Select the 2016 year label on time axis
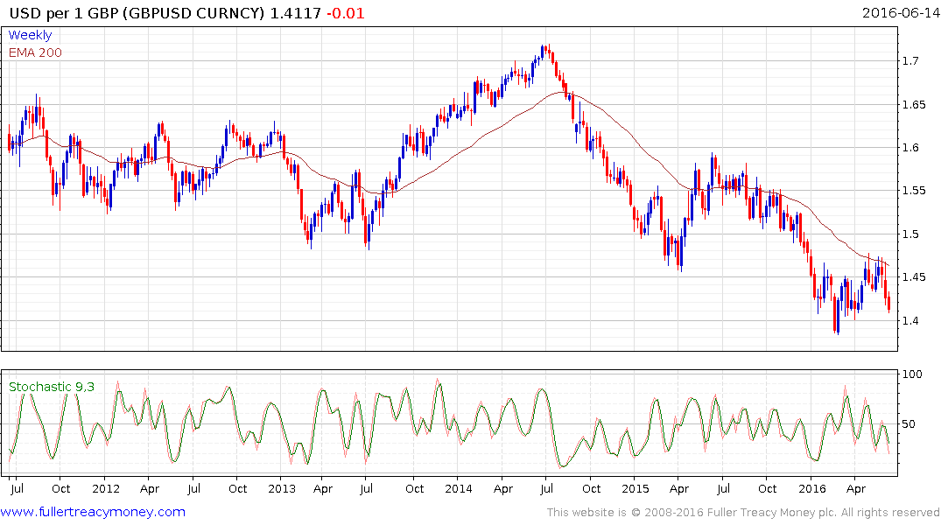 812,488
